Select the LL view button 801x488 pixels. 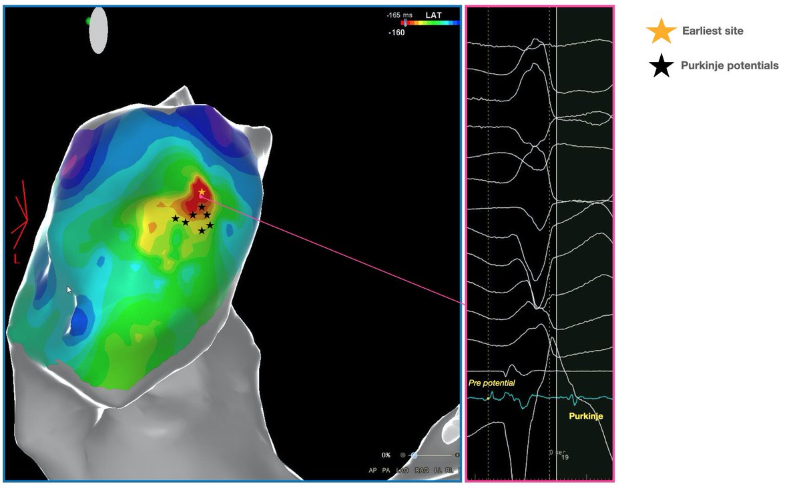click(438, 469)
